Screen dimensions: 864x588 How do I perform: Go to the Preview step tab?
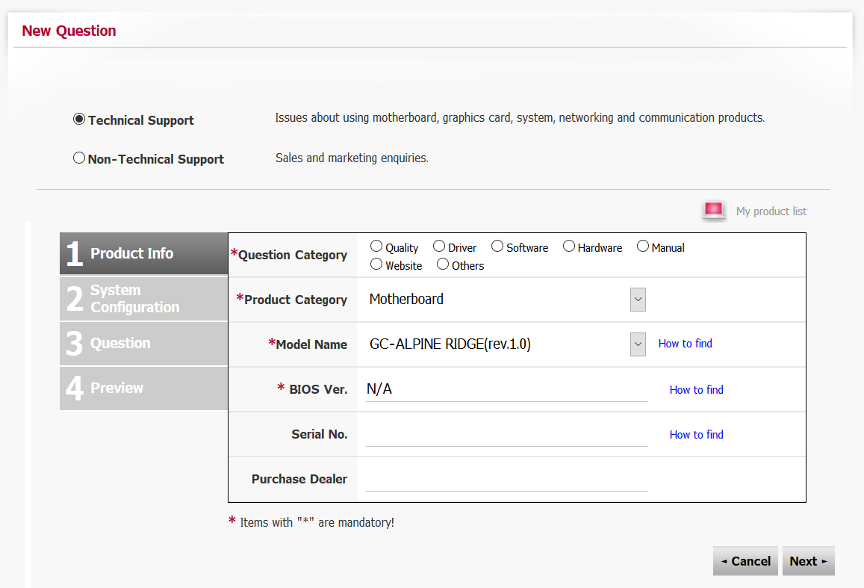(143, 388)
